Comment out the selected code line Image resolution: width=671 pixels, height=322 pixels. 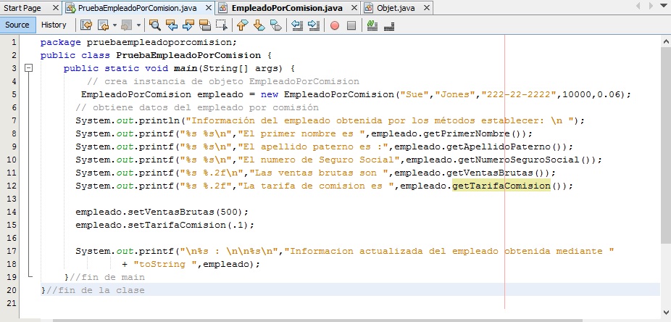(x=372, y=25)
